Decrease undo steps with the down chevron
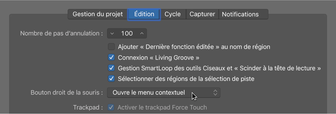 [x=112, y=33]
